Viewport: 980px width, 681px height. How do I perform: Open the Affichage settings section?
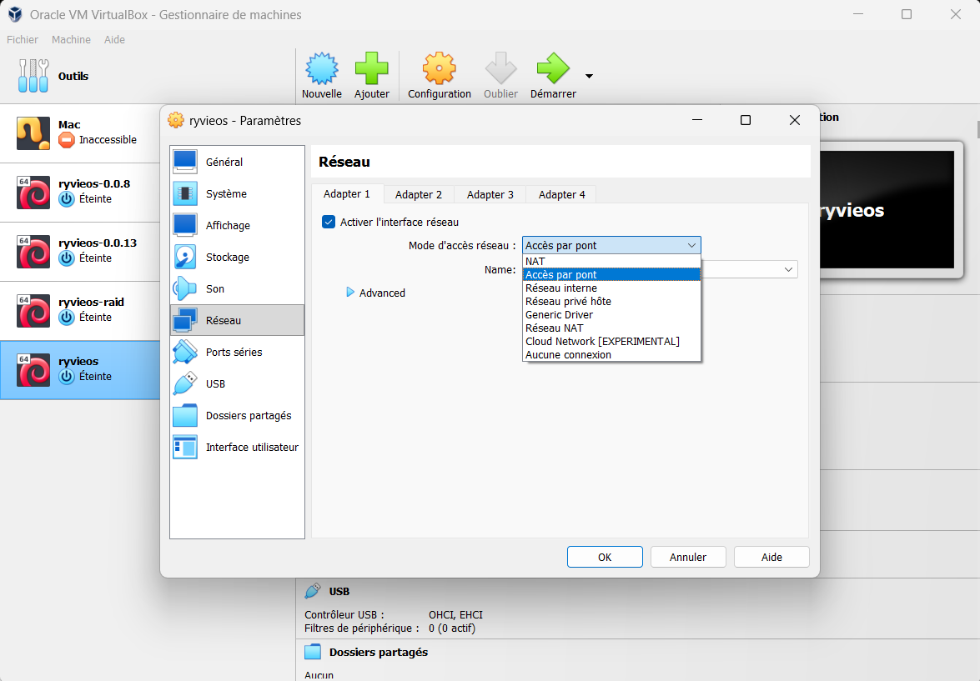point(237,226)
